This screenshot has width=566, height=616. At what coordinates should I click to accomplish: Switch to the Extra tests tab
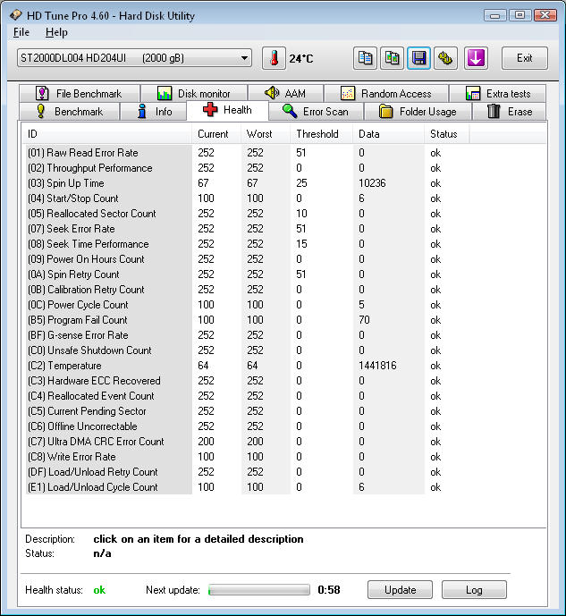tap(498, 94)
